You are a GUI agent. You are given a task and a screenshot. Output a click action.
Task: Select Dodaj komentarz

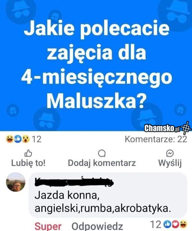[102, 163]
